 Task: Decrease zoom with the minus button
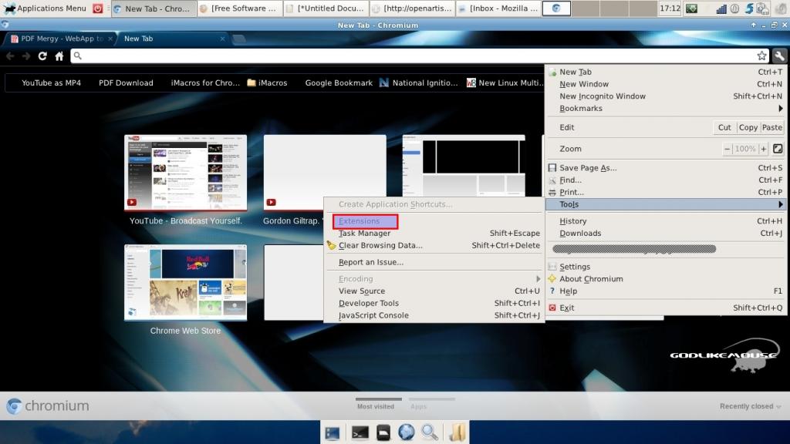pyautogui.click(x=727, y=149)
